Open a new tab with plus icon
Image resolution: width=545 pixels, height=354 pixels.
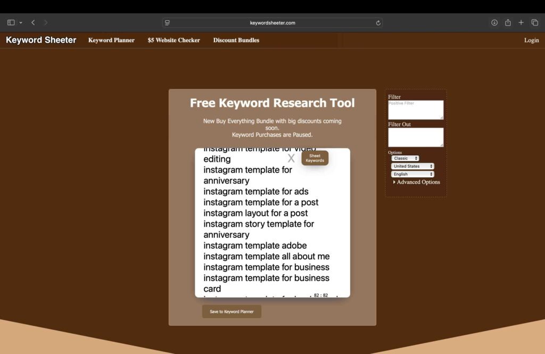pyautogui.click(x=521, y=22)
